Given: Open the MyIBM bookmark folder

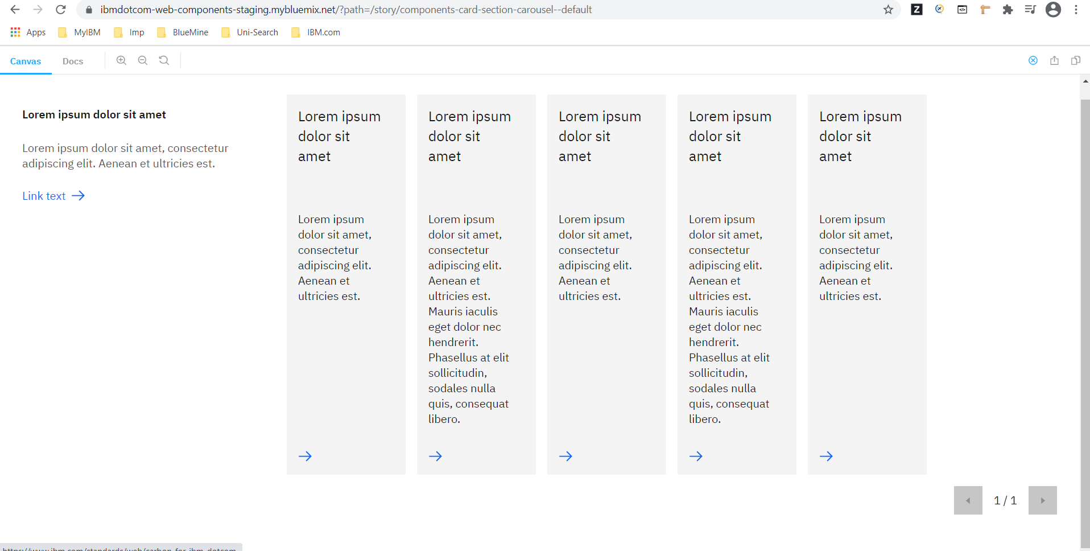Looking at the screenshot, I should [80, 32].
